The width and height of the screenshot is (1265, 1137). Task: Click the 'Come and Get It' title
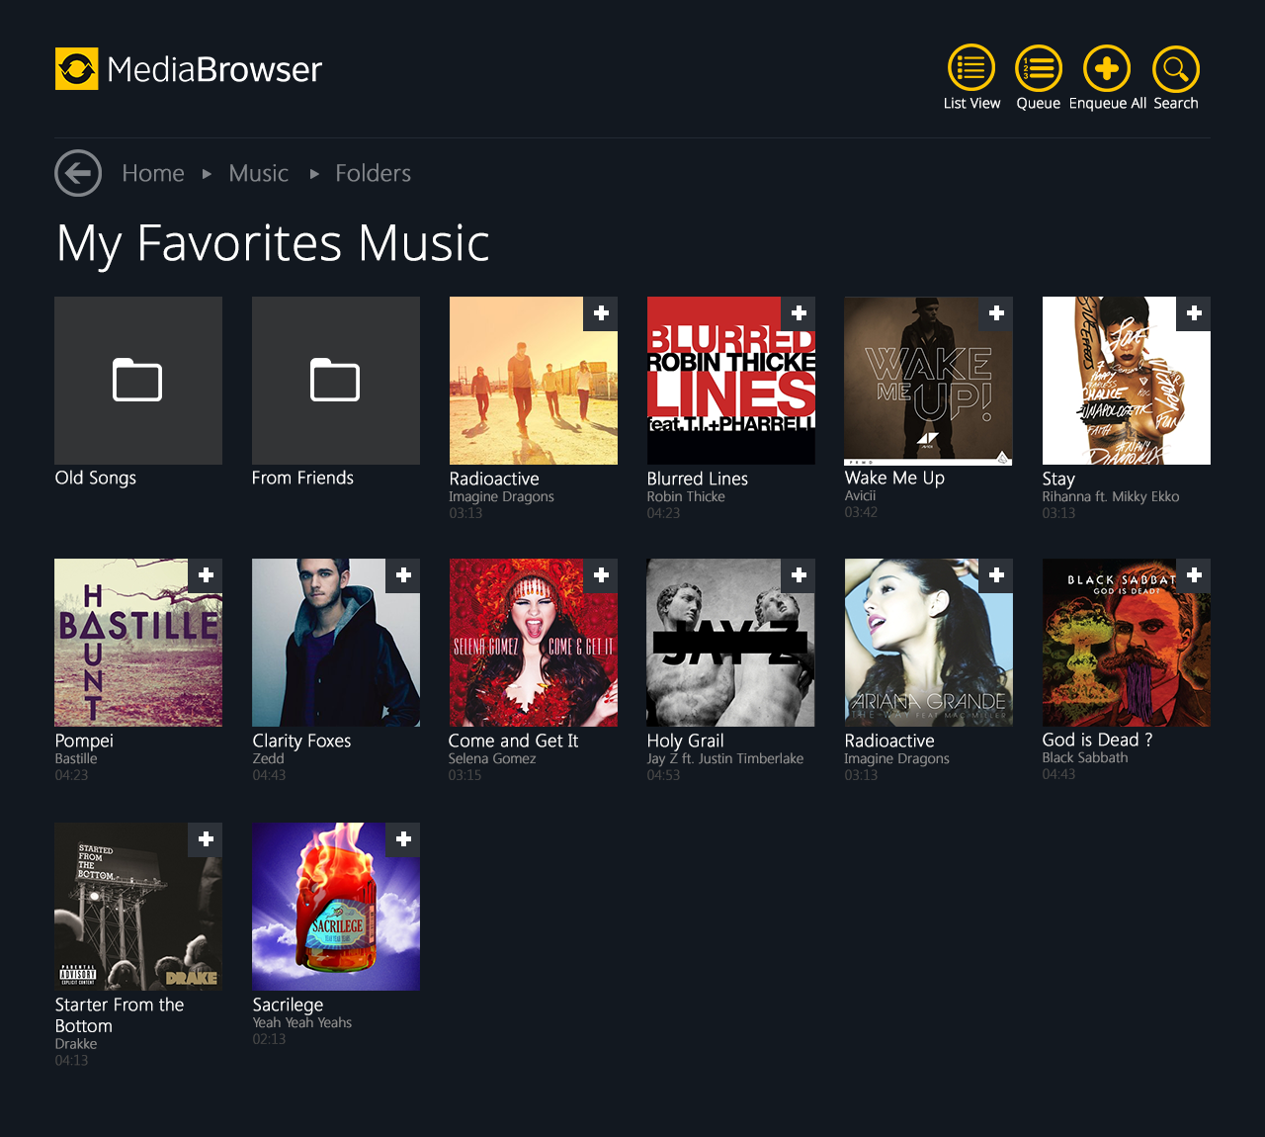click(x=513, y=741)
